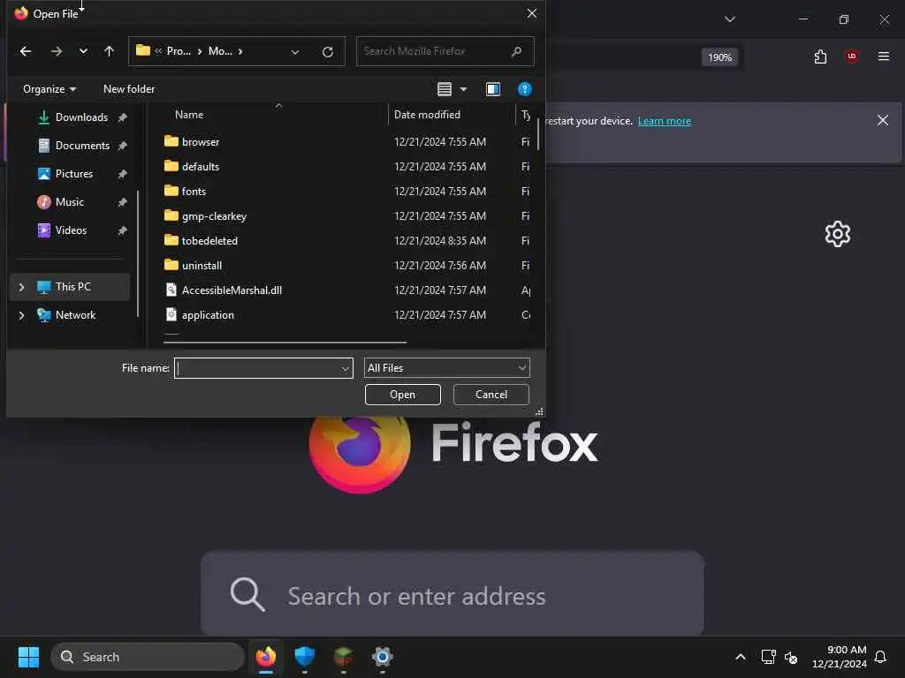
Task: Expand the File name dropdown arrow
Action: point(346,368)
